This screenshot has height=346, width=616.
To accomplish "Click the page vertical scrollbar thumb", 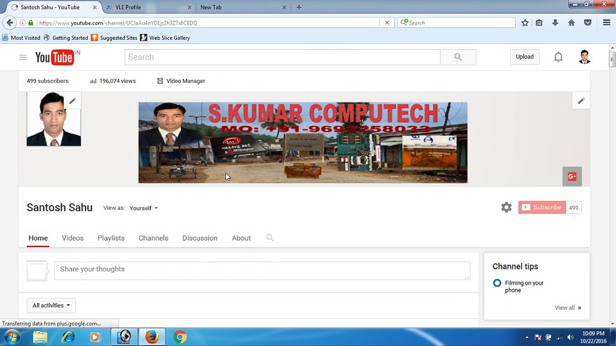I will point(612,59).
